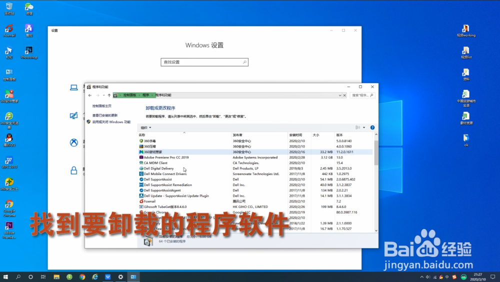Select 360压缩 program row

coord(255,146)
